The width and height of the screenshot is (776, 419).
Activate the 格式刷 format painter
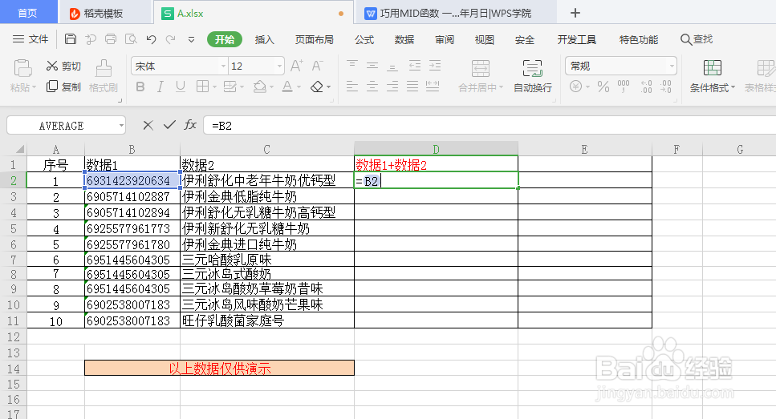[x=104, y=76]
